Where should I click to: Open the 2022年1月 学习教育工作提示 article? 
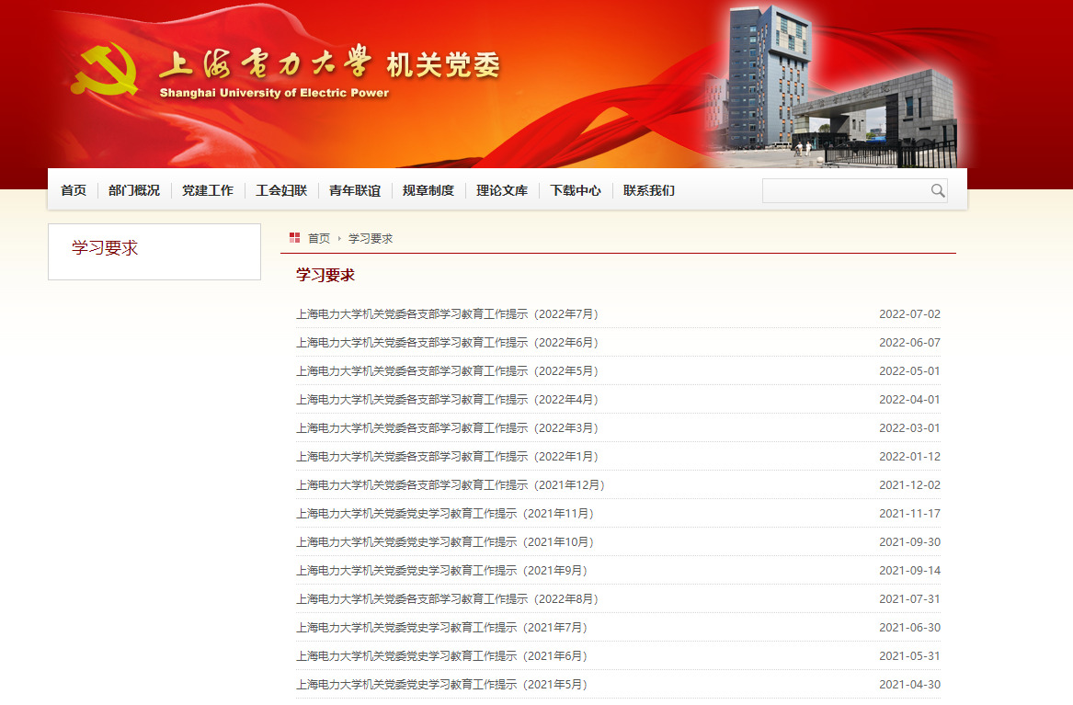(448, 457)
